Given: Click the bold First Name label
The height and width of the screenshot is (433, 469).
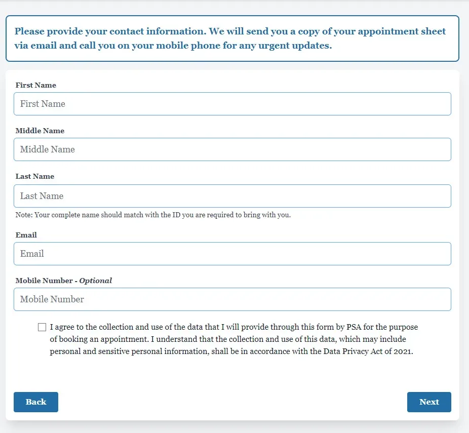Looking at the screenshot, I should (x=35, y=85).
